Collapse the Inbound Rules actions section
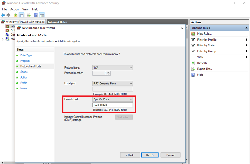The height and width of the screenshot is (164, 250). click(246, 28)
